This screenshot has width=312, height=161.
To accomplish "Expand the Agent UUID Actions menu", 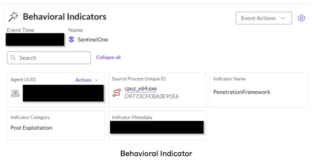I will (x=83, y=80).
